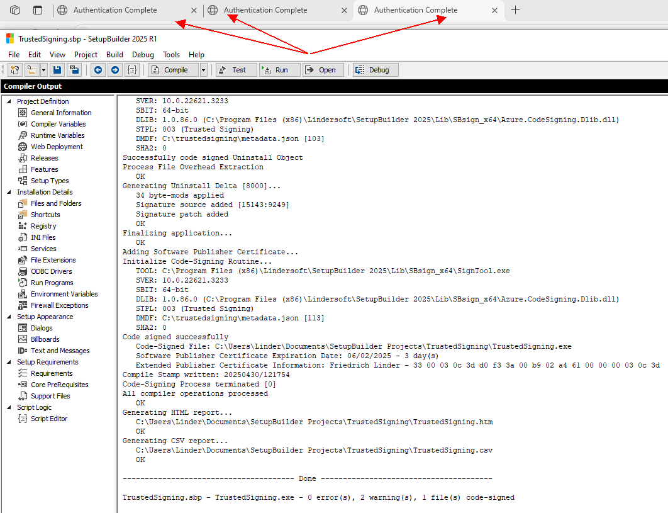The height and width of the screenshot is (513, 668).
Task: Click the Run button
Action: 279,69
